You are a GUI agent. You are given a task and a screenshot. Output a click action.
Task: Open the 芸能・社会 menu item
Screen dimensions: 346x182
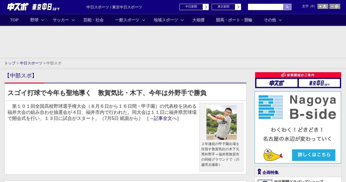point(93,20)
